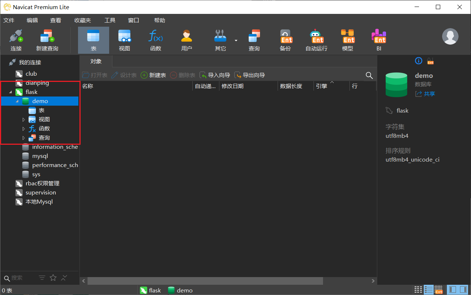Click the demo database icon in status bar
This screenshot has height=295, width=471.
click(x=171, y=290)
